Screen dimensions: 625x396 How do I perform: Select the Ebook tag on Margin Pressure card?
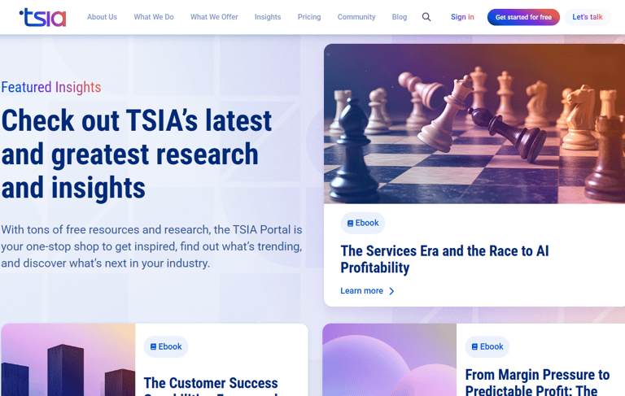click(487, 346)
